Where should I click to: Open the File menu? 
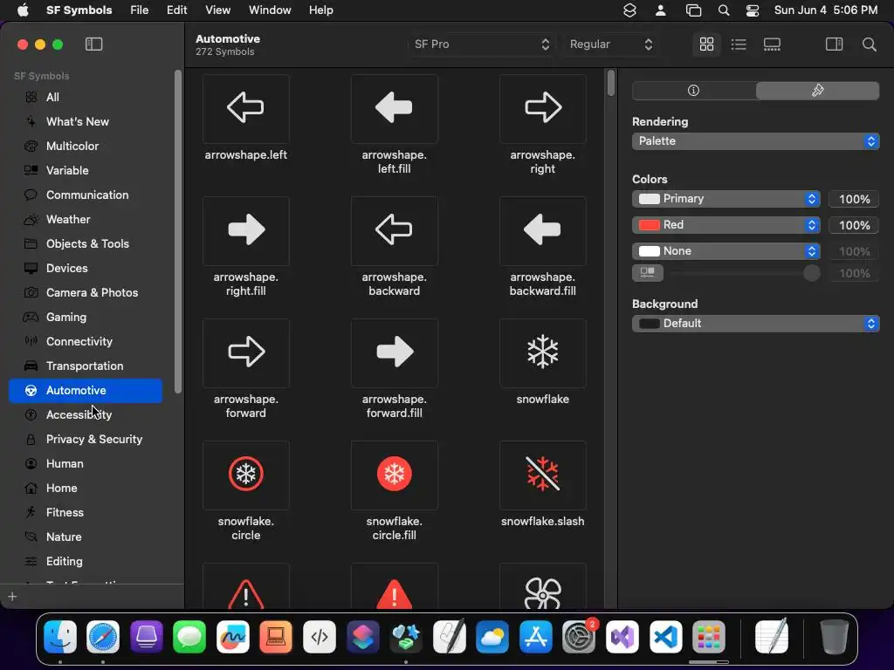pos(139,10)
